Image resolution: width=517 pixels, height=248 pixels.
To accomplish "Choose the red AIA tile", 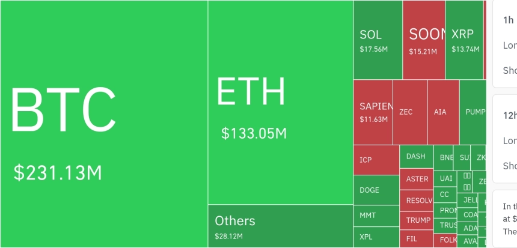I will point(444,112).
